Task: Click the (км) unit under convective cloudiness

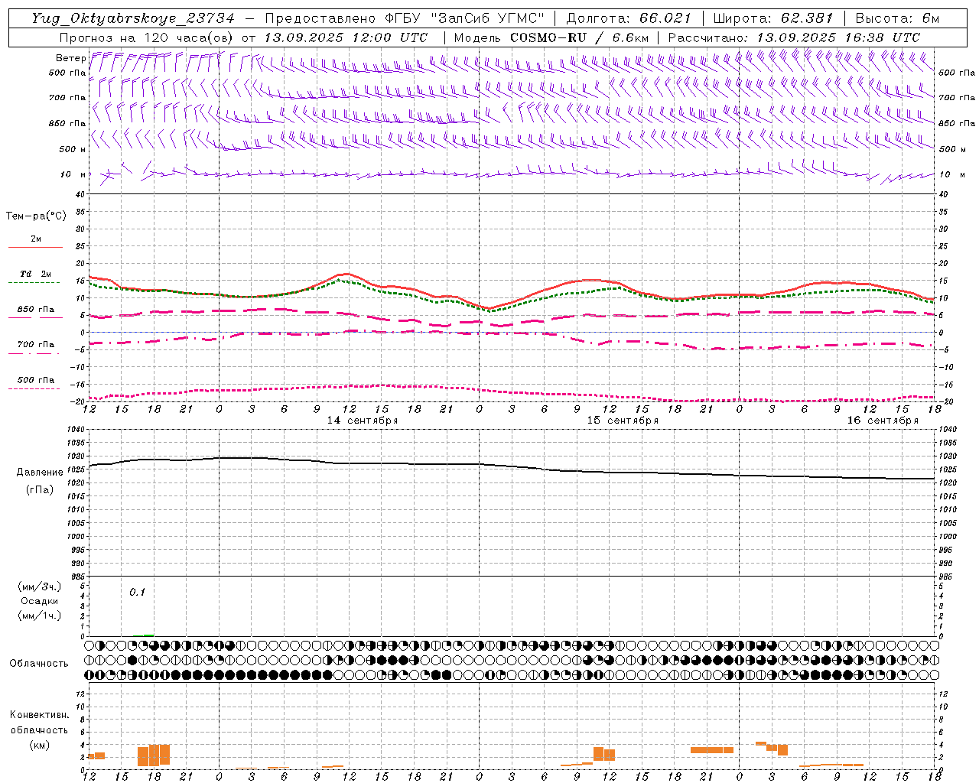Action: click(x=39, y=745)
